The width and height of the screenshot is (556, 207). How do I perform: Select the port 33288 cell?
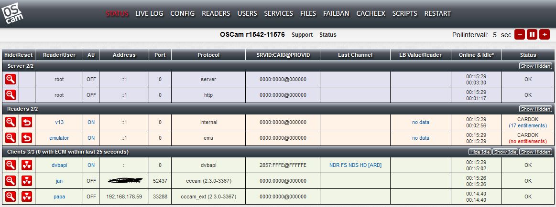[x=160, y=197]
